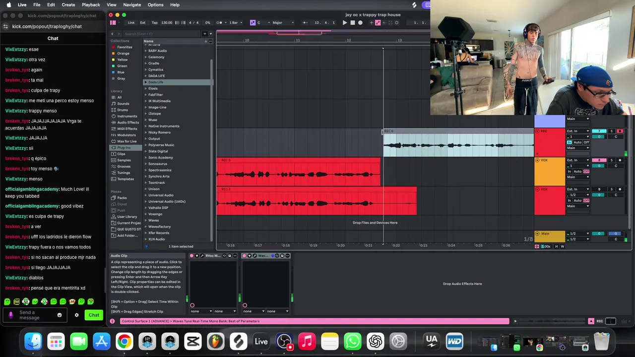Solo the second VOX track numbered 9
The width and height of the screenshot is (635, 357).
[x=612, y=189]
